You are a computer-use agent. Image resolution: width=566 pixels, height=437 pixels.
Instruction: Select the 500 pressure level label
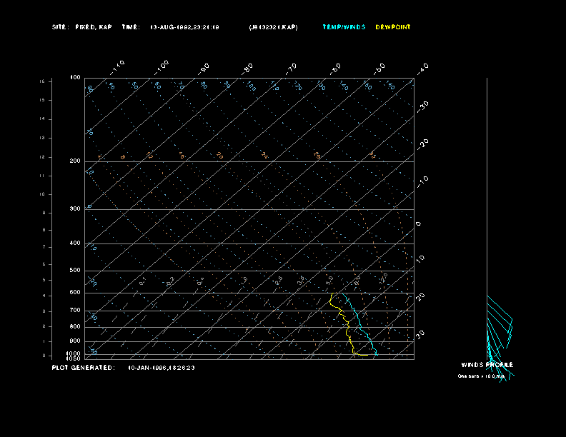click(75, 271)
